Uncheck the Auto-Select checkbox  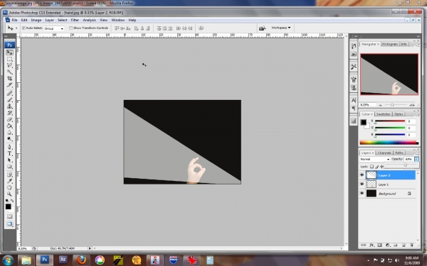click(x=23, y=28)
